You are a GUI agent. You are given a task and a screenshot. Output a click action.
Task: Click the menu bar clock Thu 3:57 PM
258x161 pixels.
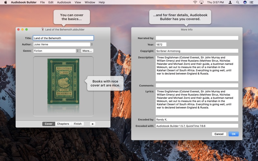pos(215,2)
